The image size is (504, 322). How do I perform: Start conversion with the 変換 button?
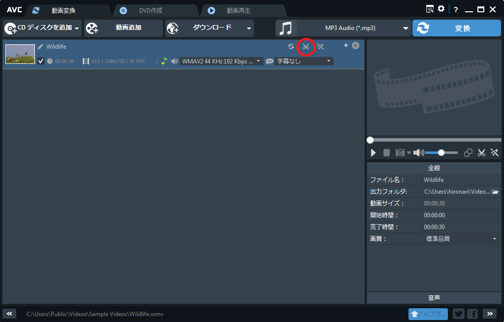[x=456, y=28]
